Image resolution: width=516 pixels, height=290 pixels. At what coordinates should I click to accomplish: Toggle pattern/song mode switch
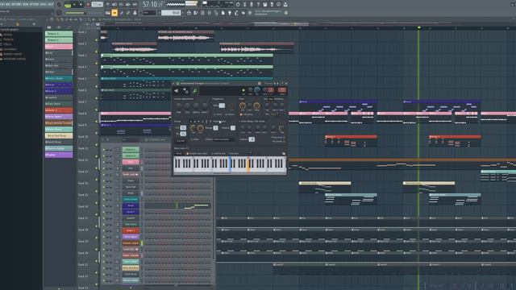click(68, 6)
